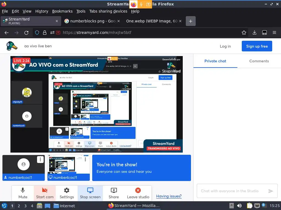Switch to workspace 2
This screenshot has height=210, width=281.
(x=19, y=206)
